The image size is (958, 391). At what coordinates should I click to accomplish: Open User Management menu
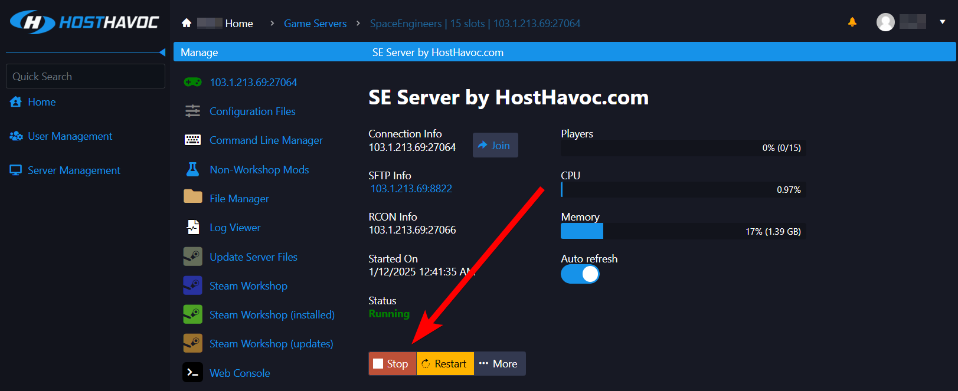(x=70, y=136)
